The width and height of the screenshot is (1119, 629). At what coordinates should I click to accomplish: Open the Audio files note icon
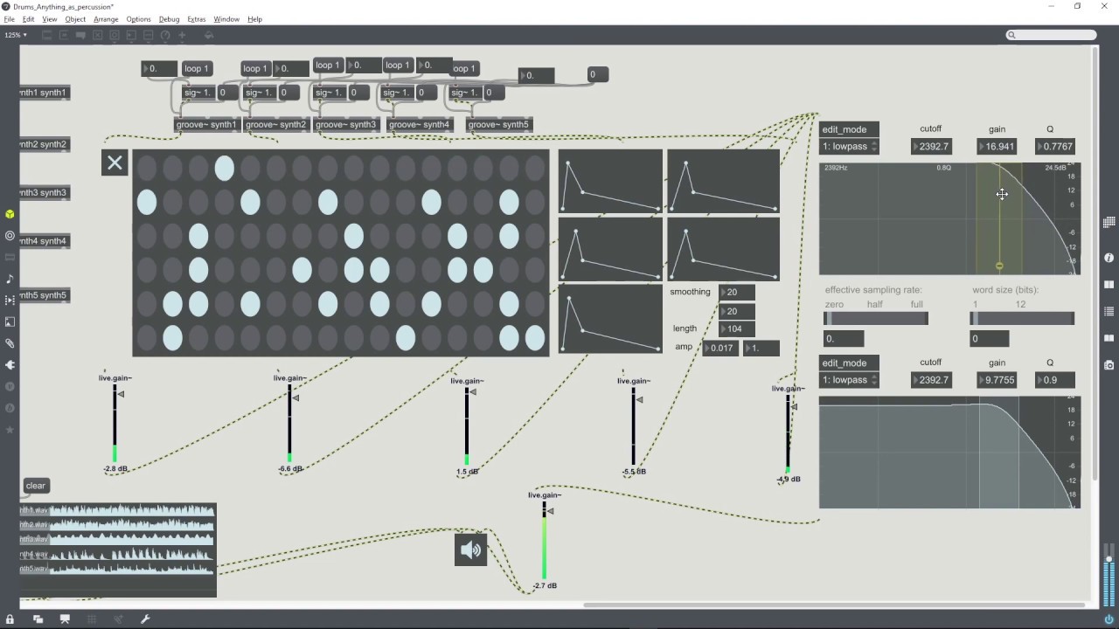[10, 279]
